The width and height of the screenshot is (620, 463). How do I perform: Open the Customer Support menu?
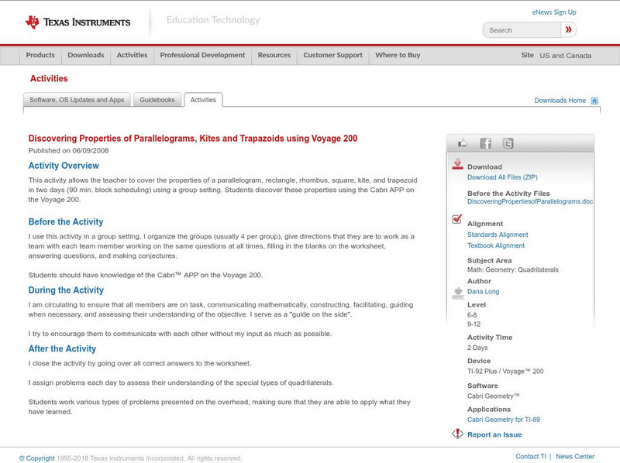[333, 55]
